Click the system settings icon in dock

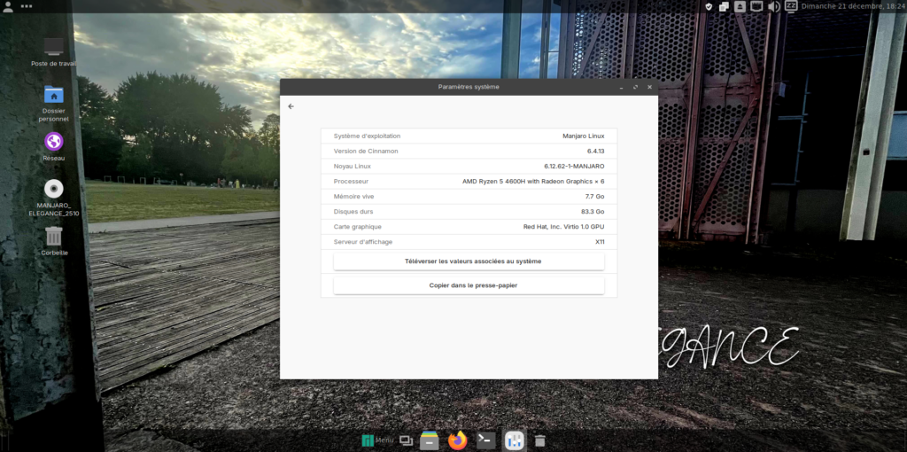pyautogui.click(x=514, y=440)
